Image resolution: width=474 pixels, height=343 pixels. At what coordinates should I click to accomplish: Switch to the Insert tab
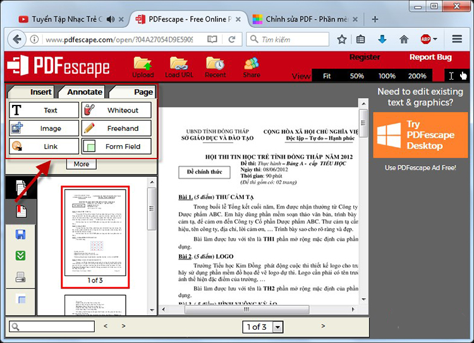point(31,92)
